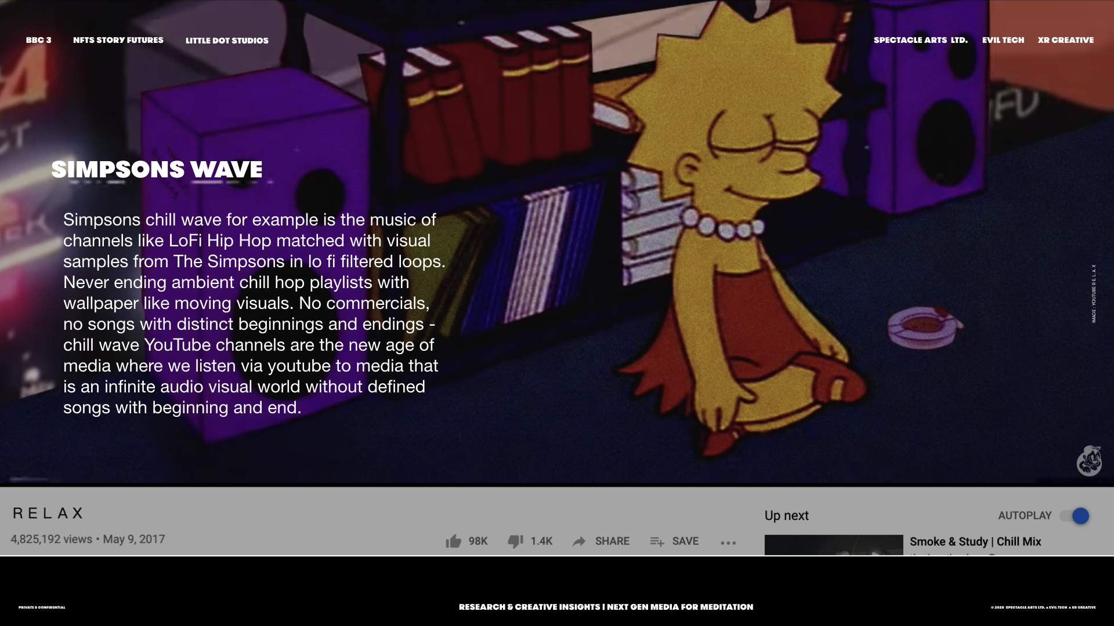Viewport: 1114px width, 626px height.
Task: Click the SAVE button label
Action: tap(685, 541)
